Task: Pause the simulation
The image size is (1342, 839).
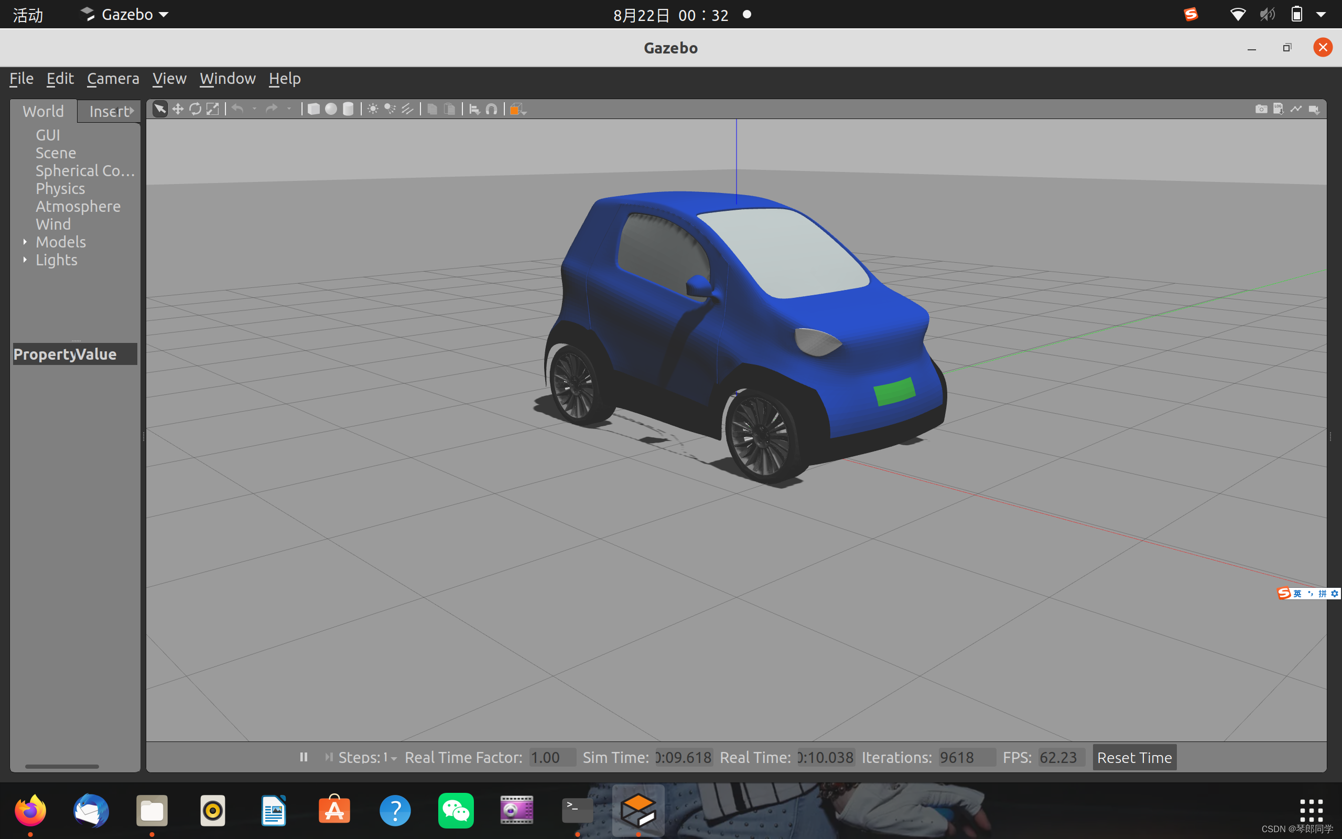Action: 304,757
